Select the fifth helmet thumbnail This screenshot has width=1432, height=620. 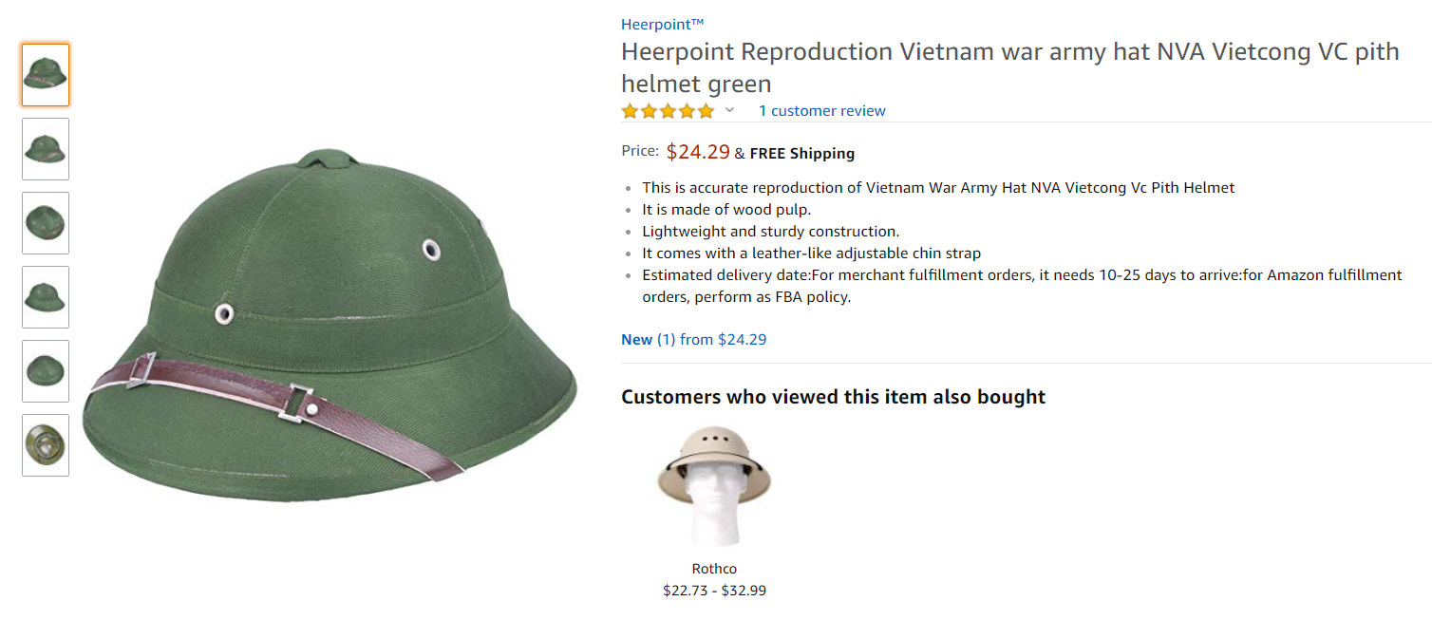click(x=46, y=371)
